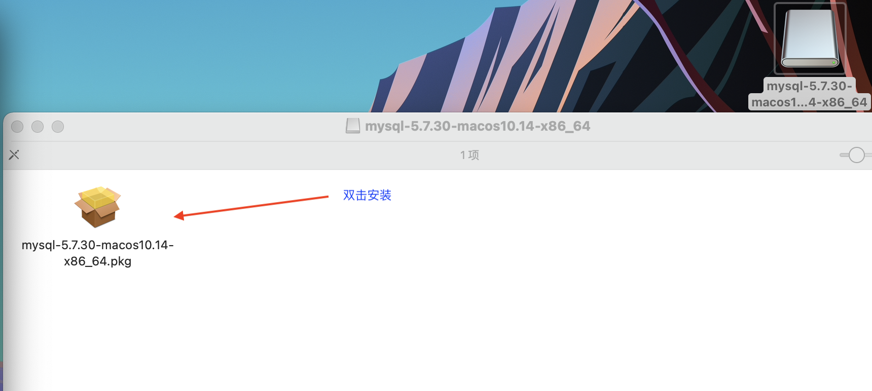The width and height of the screenshot is (872, 391).
Task: Click the window title text mysql-5.7.30-macos10.14-x86_64
Action: tap(478, 126)
